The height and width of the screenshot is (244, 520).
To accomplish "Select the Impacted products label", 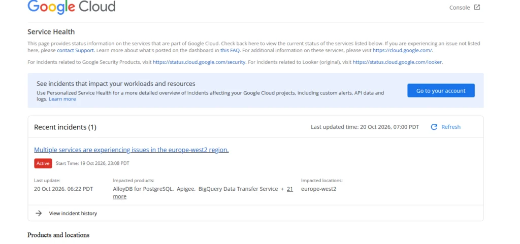I will (134, 181).
